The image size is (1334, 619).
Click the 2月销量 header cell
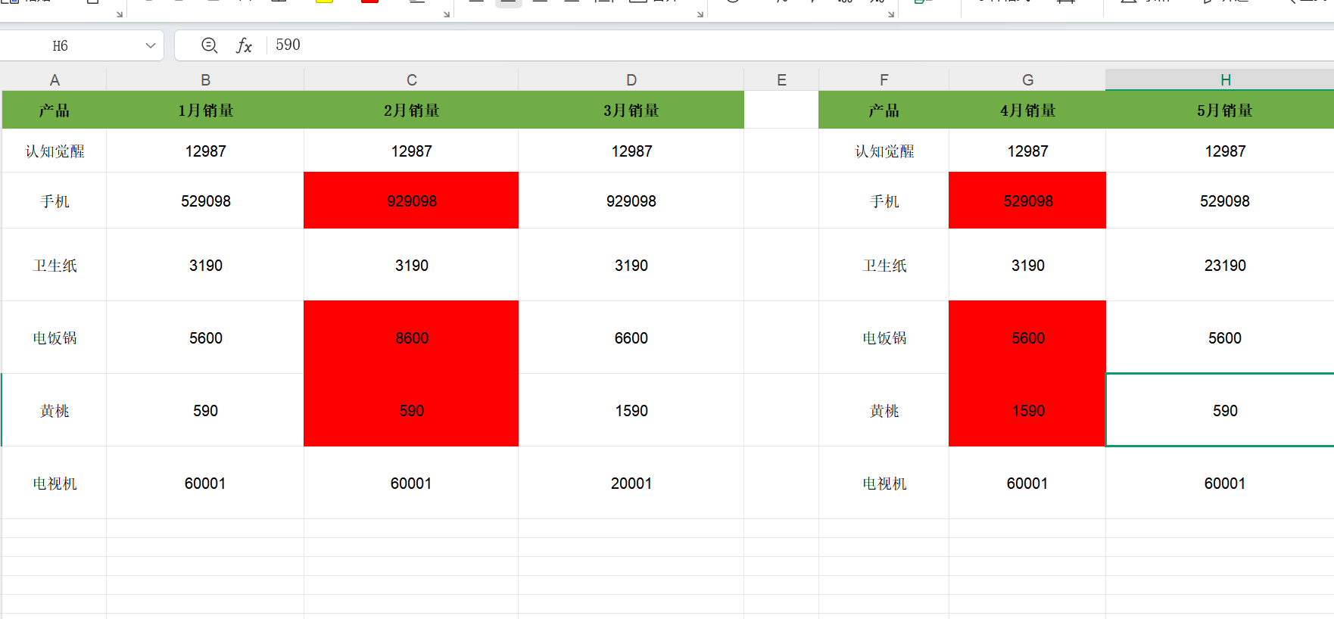click(x=411, y=110)
